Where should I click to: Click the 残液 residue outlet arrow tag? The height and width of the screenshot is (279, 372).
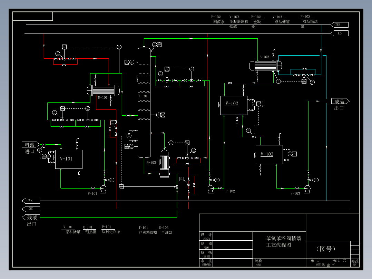click(x=31, y=218)
